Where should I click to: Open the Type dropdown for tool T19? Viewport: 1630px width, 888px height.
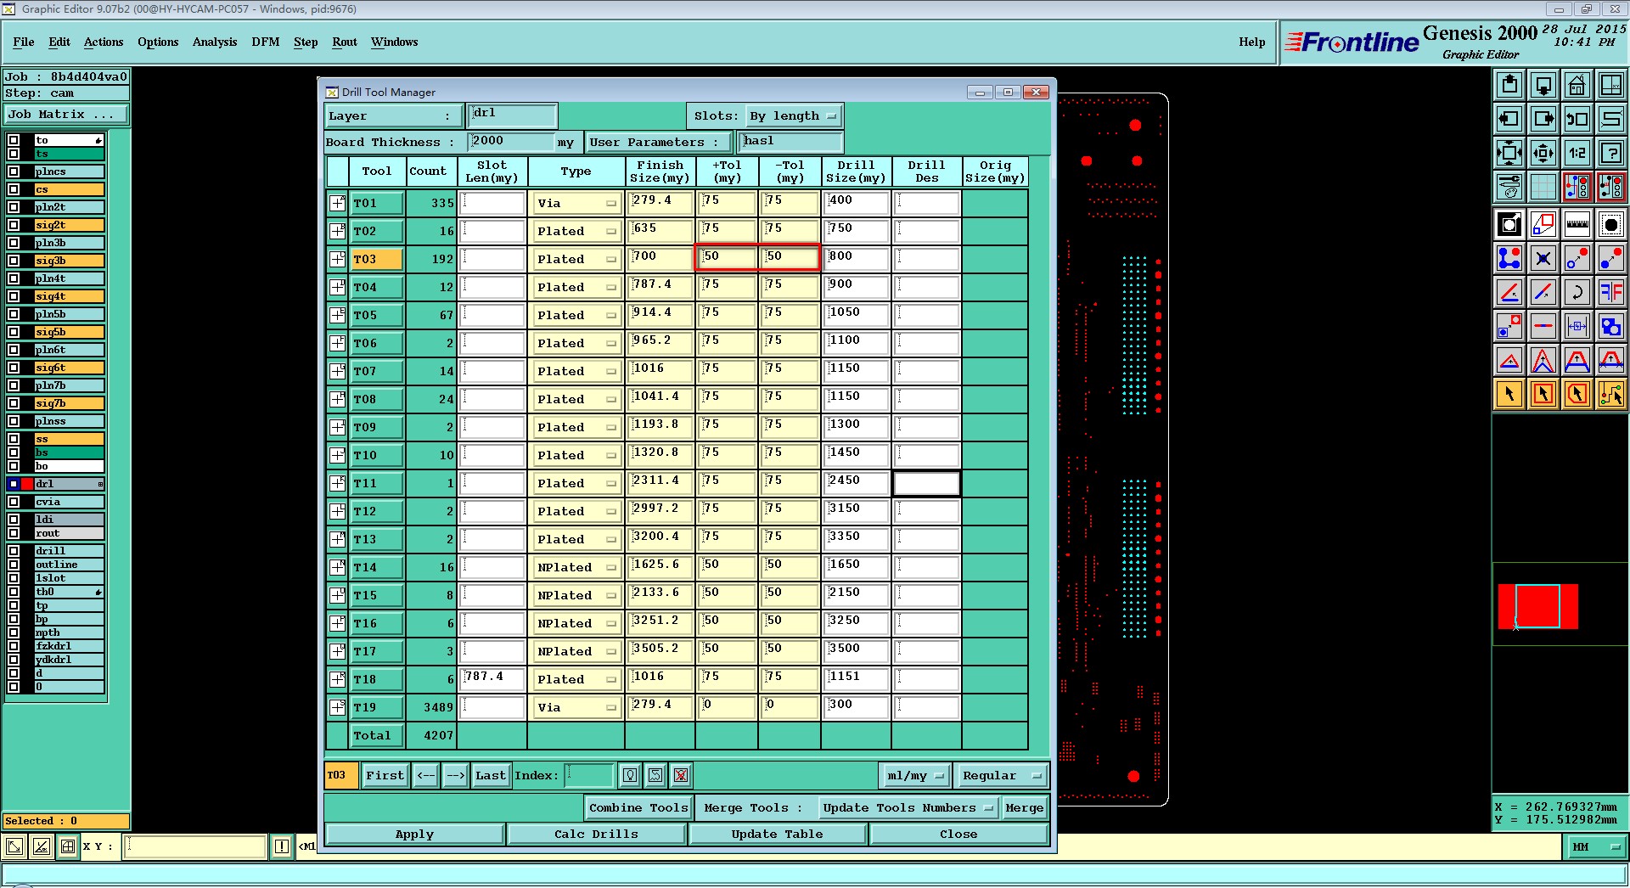click(x=576, y=708)
